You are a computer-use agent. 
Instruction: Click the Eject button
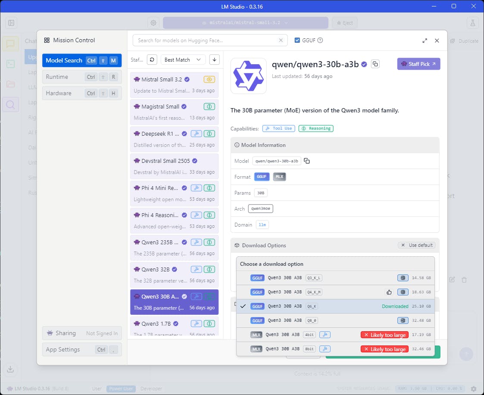point(345,23)
